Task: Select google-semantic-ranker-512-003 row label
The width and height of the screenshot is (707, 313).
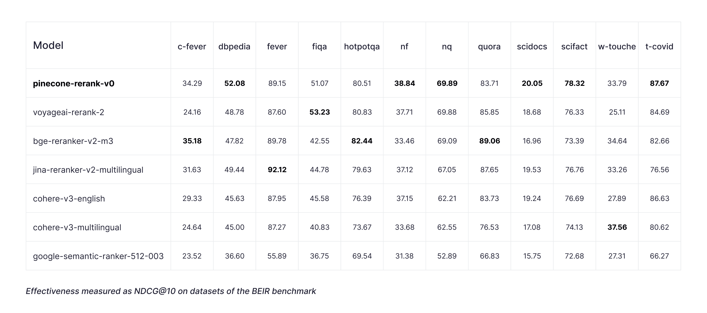Action: [x=98, y=256]
